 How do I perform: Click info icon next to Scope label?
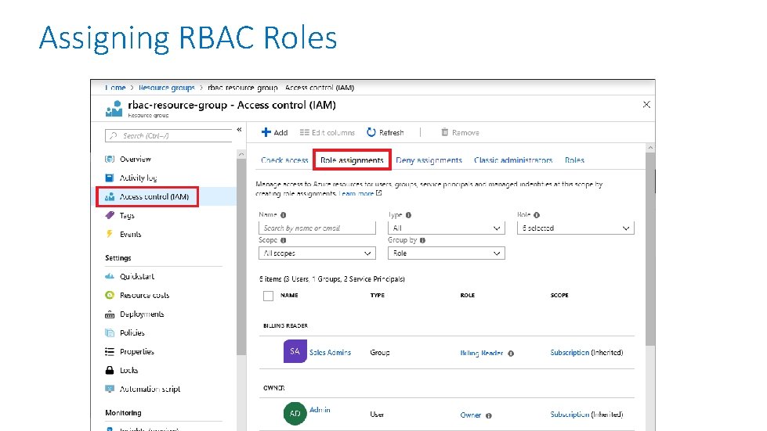[284, 240]
